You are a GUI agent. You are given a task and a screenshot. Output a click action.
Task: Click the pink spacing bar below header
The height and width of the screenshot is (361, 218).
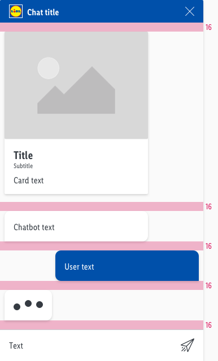tap(102, 27)
